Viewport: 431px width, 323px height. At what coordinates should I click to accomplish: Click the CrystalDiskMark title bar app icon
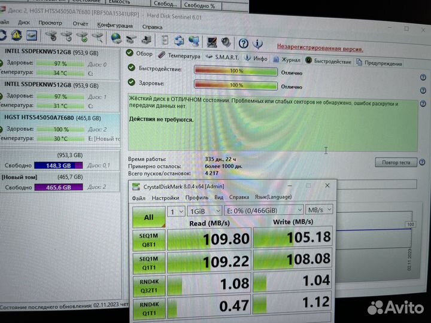(x=136, y=187)
